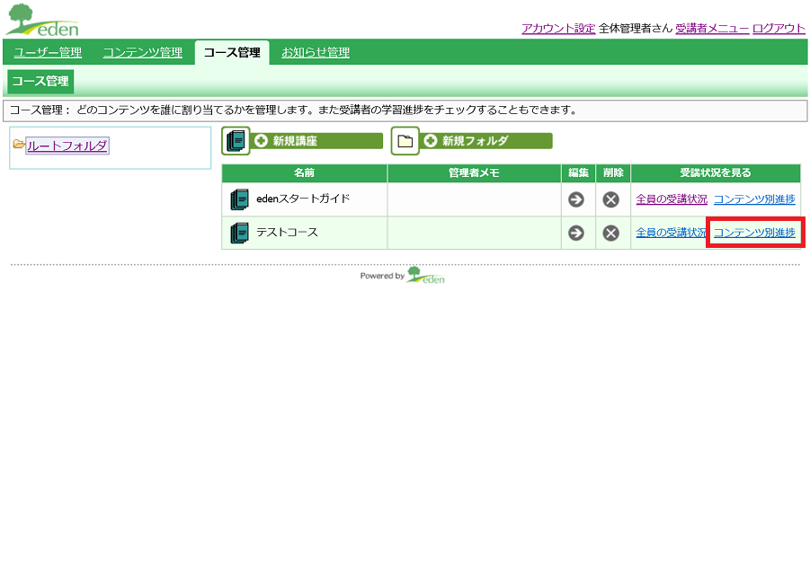
Task: Open the ユーザー管理 tab
Action: coord(48,53)
